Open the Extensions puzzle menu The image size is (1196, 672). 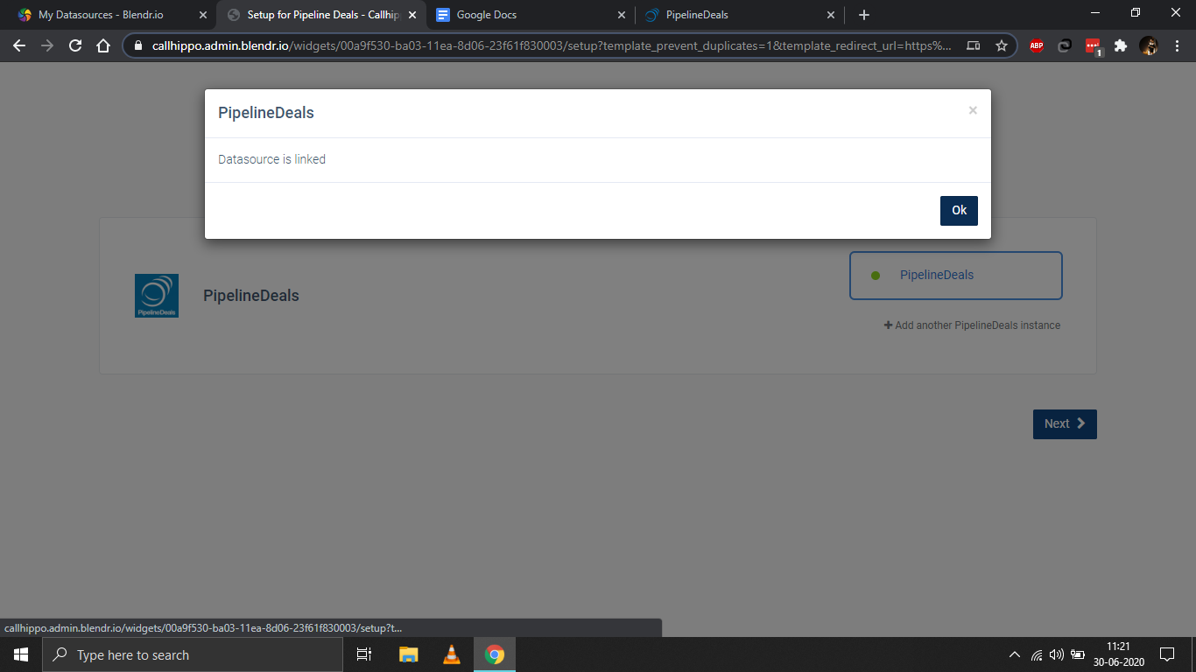click(x=1121, y=45)
